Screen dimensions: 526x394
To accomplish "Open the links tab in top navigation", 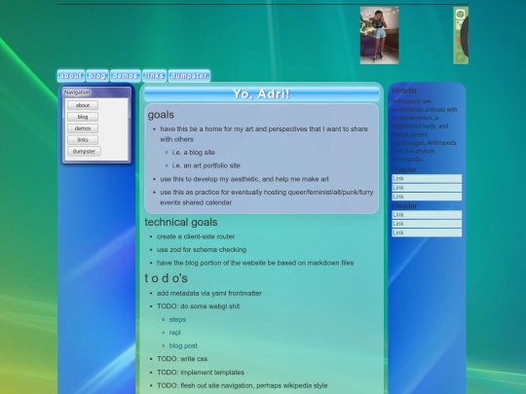I will click(x=154, y=76).
